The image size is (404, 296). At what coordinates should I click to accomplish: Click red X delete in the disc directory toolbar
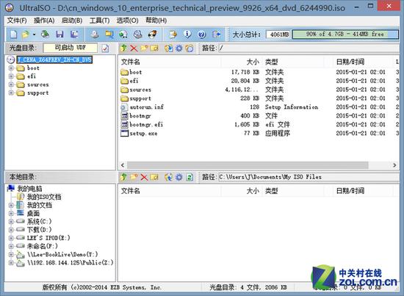(134, 48)
